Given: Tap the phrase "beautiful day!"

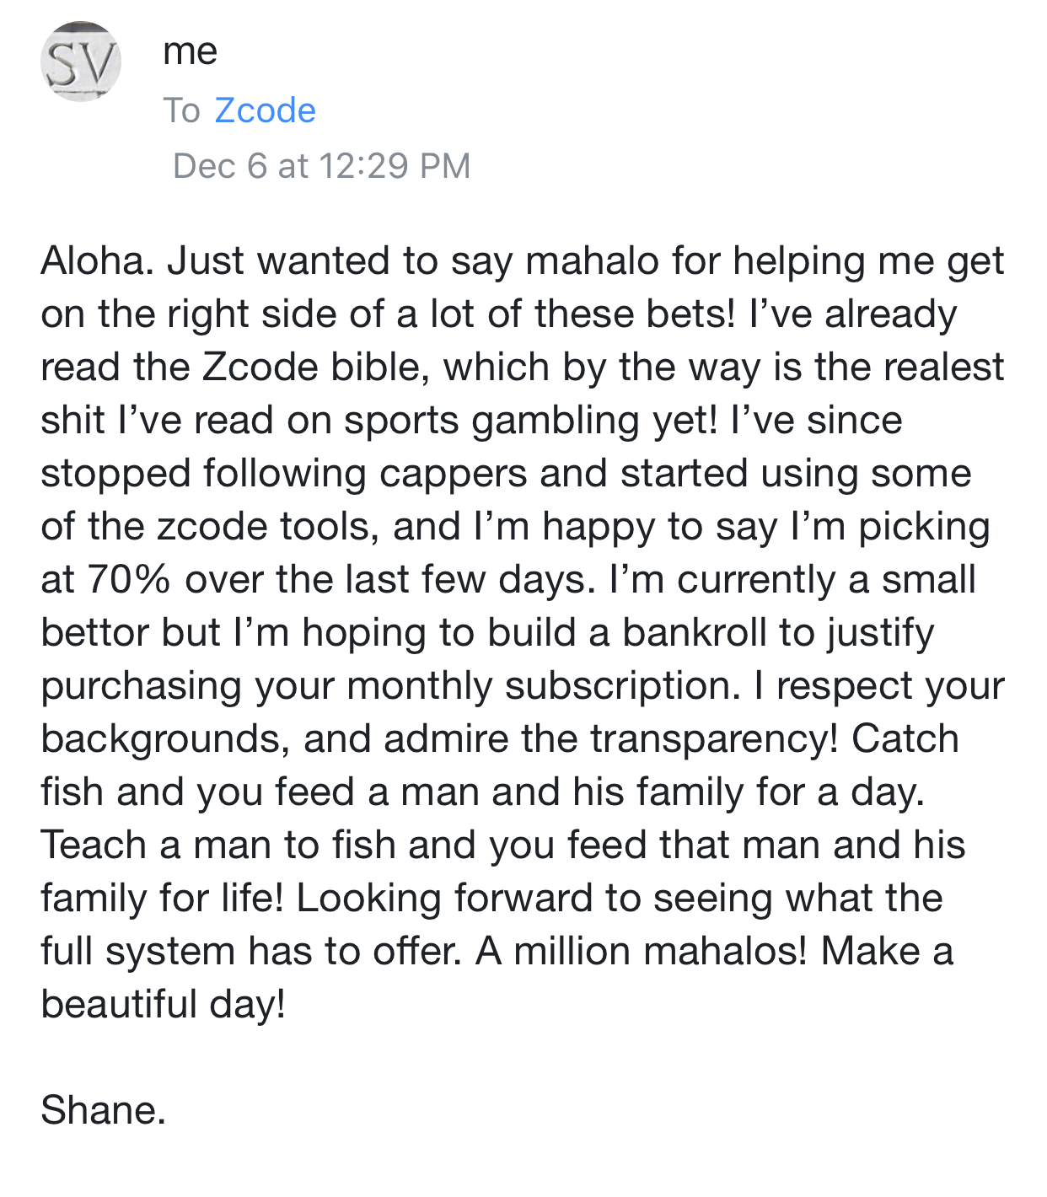Looking at the screenshot, I should (164, 1005).
